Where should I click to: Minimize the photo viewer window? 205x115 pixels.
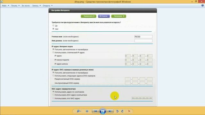[x=192, y=2]
